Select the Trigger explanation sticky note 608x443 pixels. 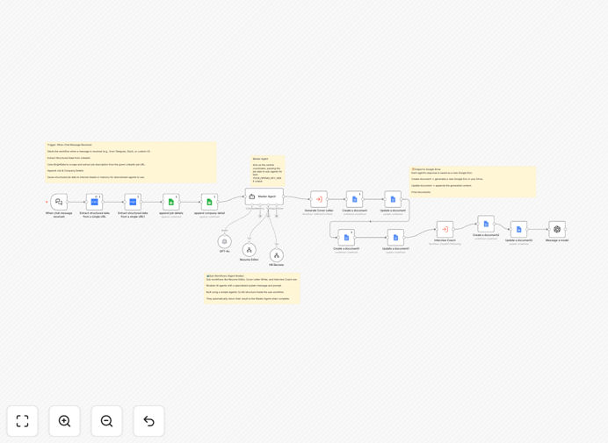tap(131, 162)
